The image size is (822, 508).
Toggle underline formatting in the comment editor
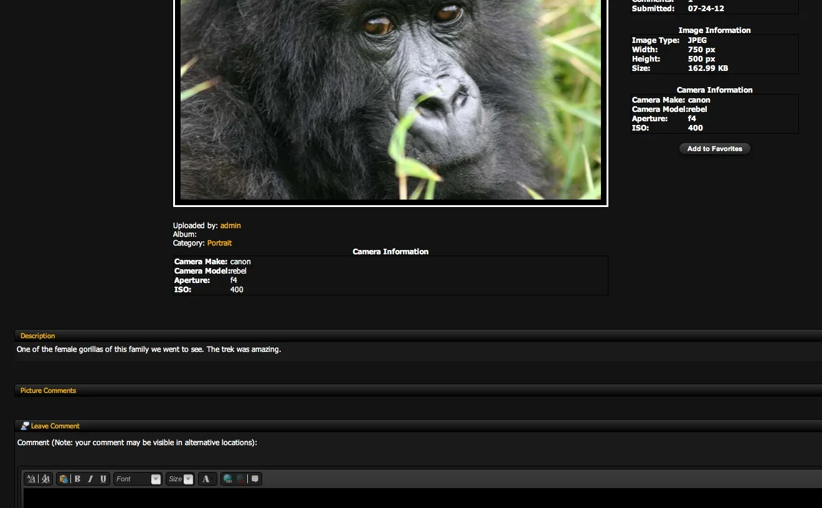[x=103, y=479]
